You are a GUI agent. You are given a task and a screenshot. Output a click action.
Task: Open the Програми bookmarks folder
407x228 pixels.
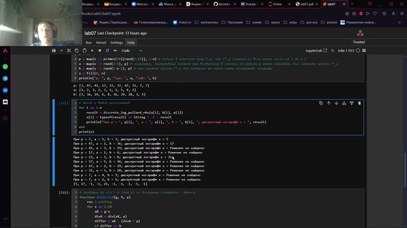tap(232, 23)
